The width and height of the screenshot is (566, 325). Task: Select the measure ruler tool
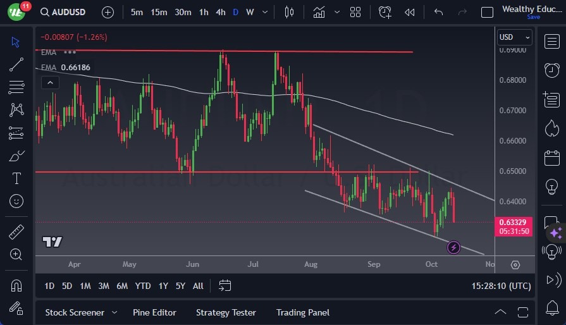click(x=16, y=232)
